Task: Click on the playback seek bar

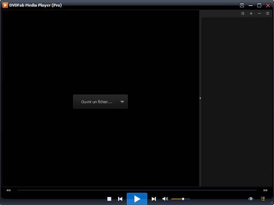Action: 137,190
